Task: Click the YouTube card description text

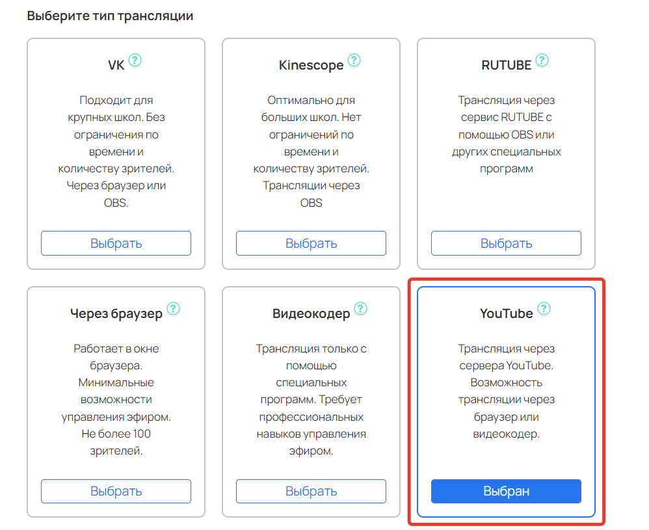Action: [x=506, y=391]
